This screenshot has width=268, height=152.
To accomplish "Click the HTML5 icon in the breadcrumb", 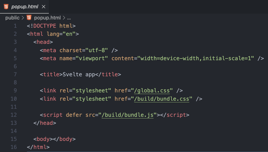I will pyautogui.click(x=29, y=17).
